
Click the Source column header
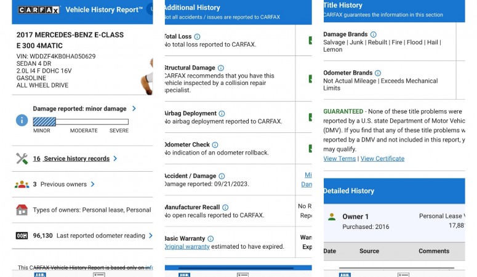point(369,251)
